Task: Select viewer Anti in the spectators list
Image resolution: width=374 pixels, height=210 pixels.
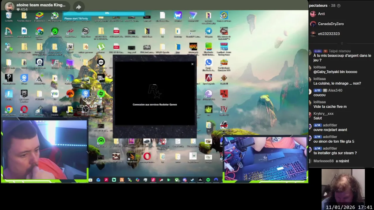Action: click(x=318, y=14)
